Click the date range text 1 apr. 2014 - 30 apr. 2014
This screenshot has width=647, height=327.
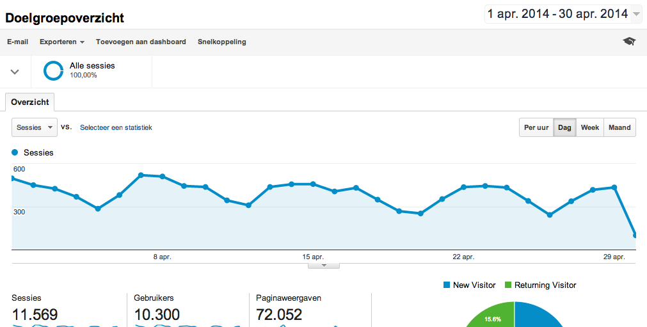[x=557, y=14]
